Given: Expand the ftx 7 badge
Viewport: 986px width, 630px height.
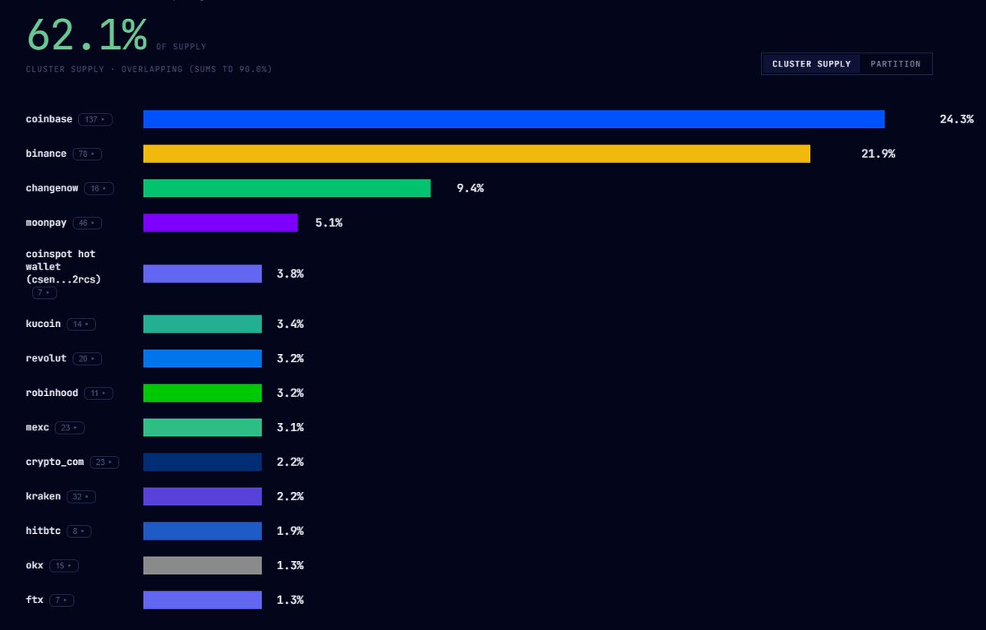Looking at the screenshot, I should coord(62,600).
